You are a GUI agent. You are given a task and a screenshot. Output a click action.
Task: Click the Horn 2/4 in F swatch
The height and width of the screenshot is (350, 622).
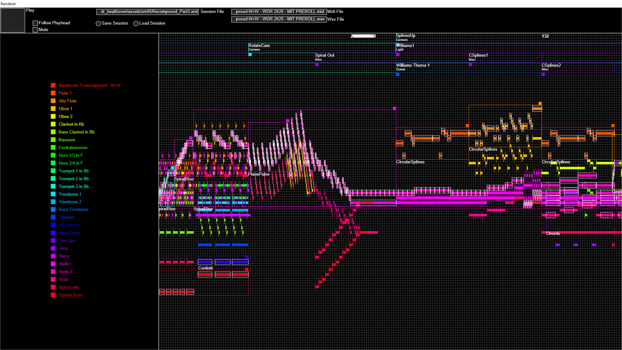(x=53, y=163)
